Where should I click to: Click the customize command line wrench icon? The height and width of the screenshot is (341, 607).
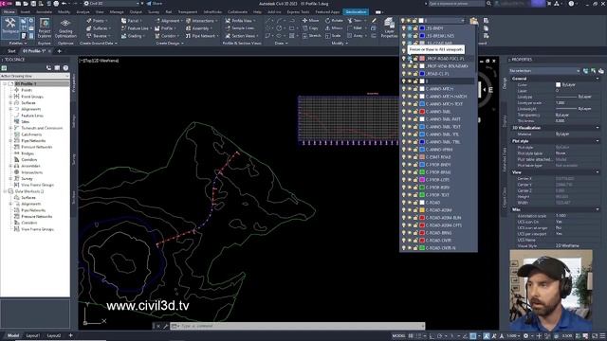(x=166, y=326)
